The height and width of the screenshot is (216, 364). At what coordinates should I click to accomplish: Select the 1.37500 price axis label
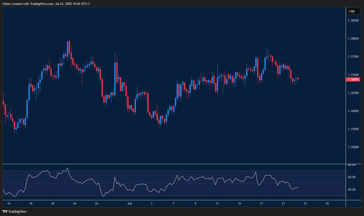tap(353, 57)
